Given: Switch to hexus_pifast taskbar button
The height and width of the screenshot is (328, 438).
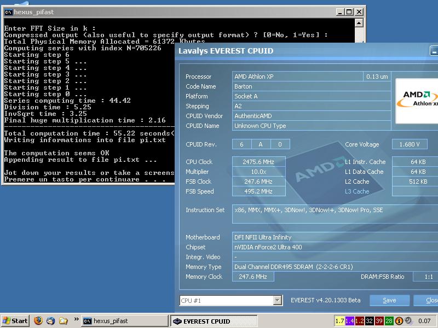Looking at the screenshot, I should point(125,321).
